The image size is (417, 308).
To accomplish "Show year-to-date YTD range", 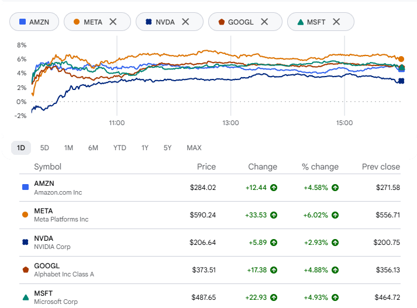I will point(120,148).
